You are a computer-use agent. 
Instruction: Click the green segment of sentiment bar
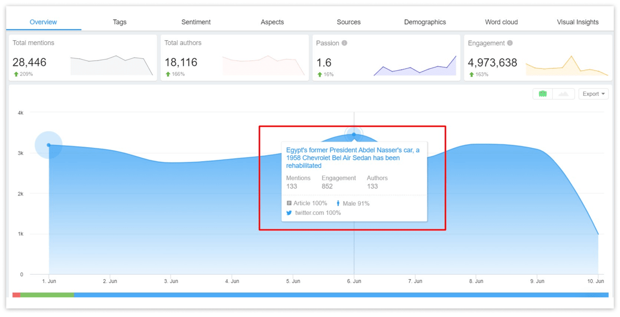(47, 295)
